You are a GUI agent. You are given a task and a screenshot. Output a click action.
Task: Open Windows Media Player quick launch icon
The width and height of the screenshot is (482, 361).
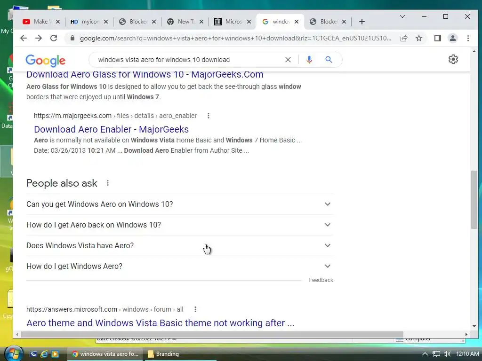[55, 354]
